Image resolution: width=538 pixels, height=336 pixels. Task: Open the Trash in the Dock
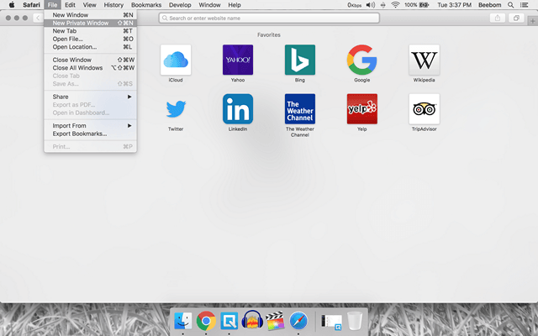point(355,320)
